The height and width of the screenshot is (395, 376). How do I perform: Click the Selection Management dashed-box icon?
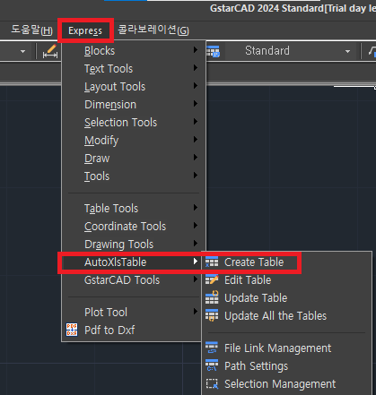pyautogui.click(x=212, y=383)
